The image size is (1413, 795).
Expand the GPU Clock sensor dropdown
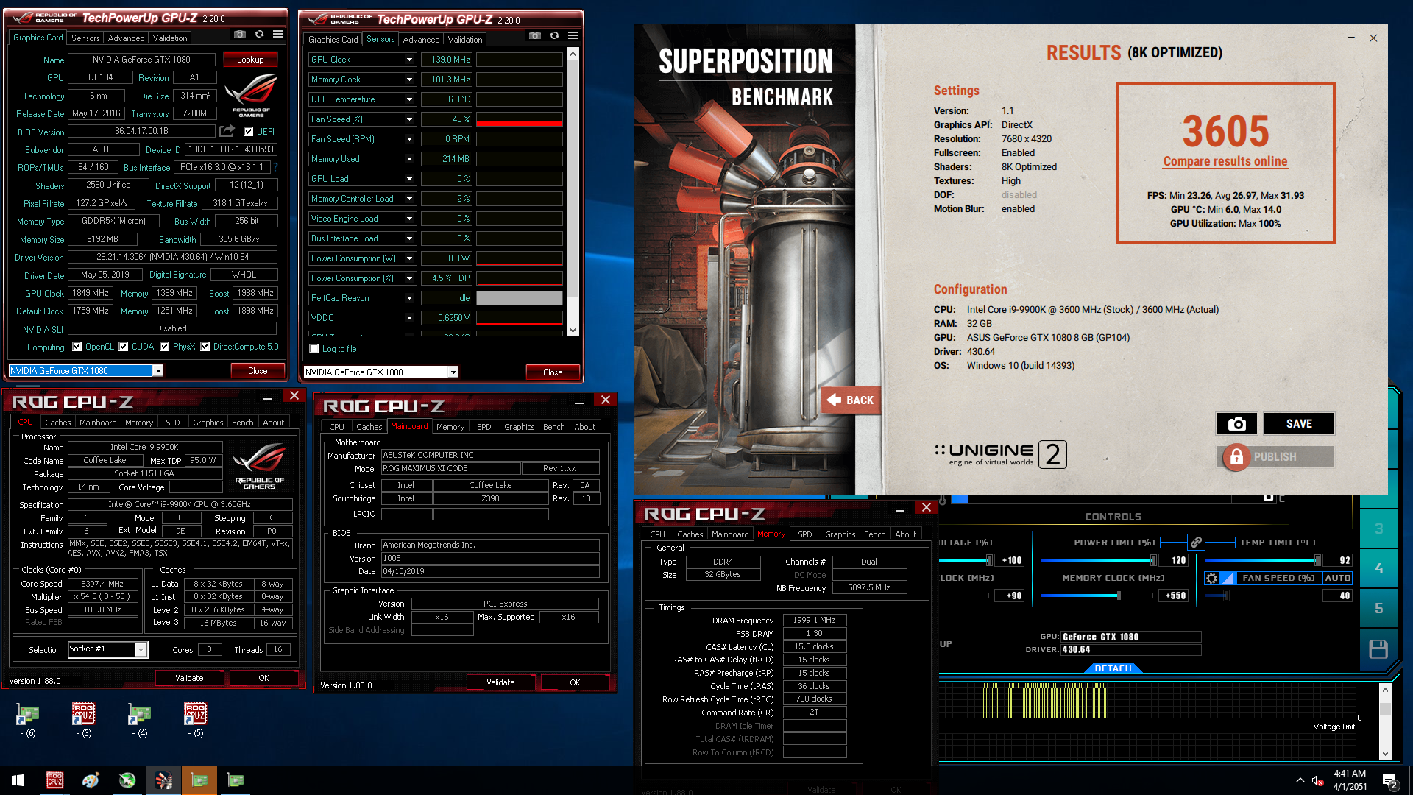click(410, 60)
